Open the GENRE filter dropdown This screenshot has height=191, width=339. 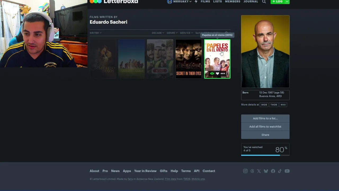[x=172, y=33]
